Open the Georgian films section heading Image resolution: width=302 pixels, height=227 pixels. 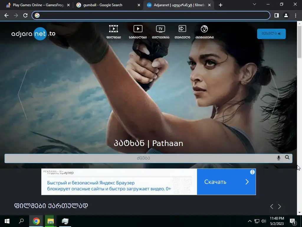pos(51,206)
